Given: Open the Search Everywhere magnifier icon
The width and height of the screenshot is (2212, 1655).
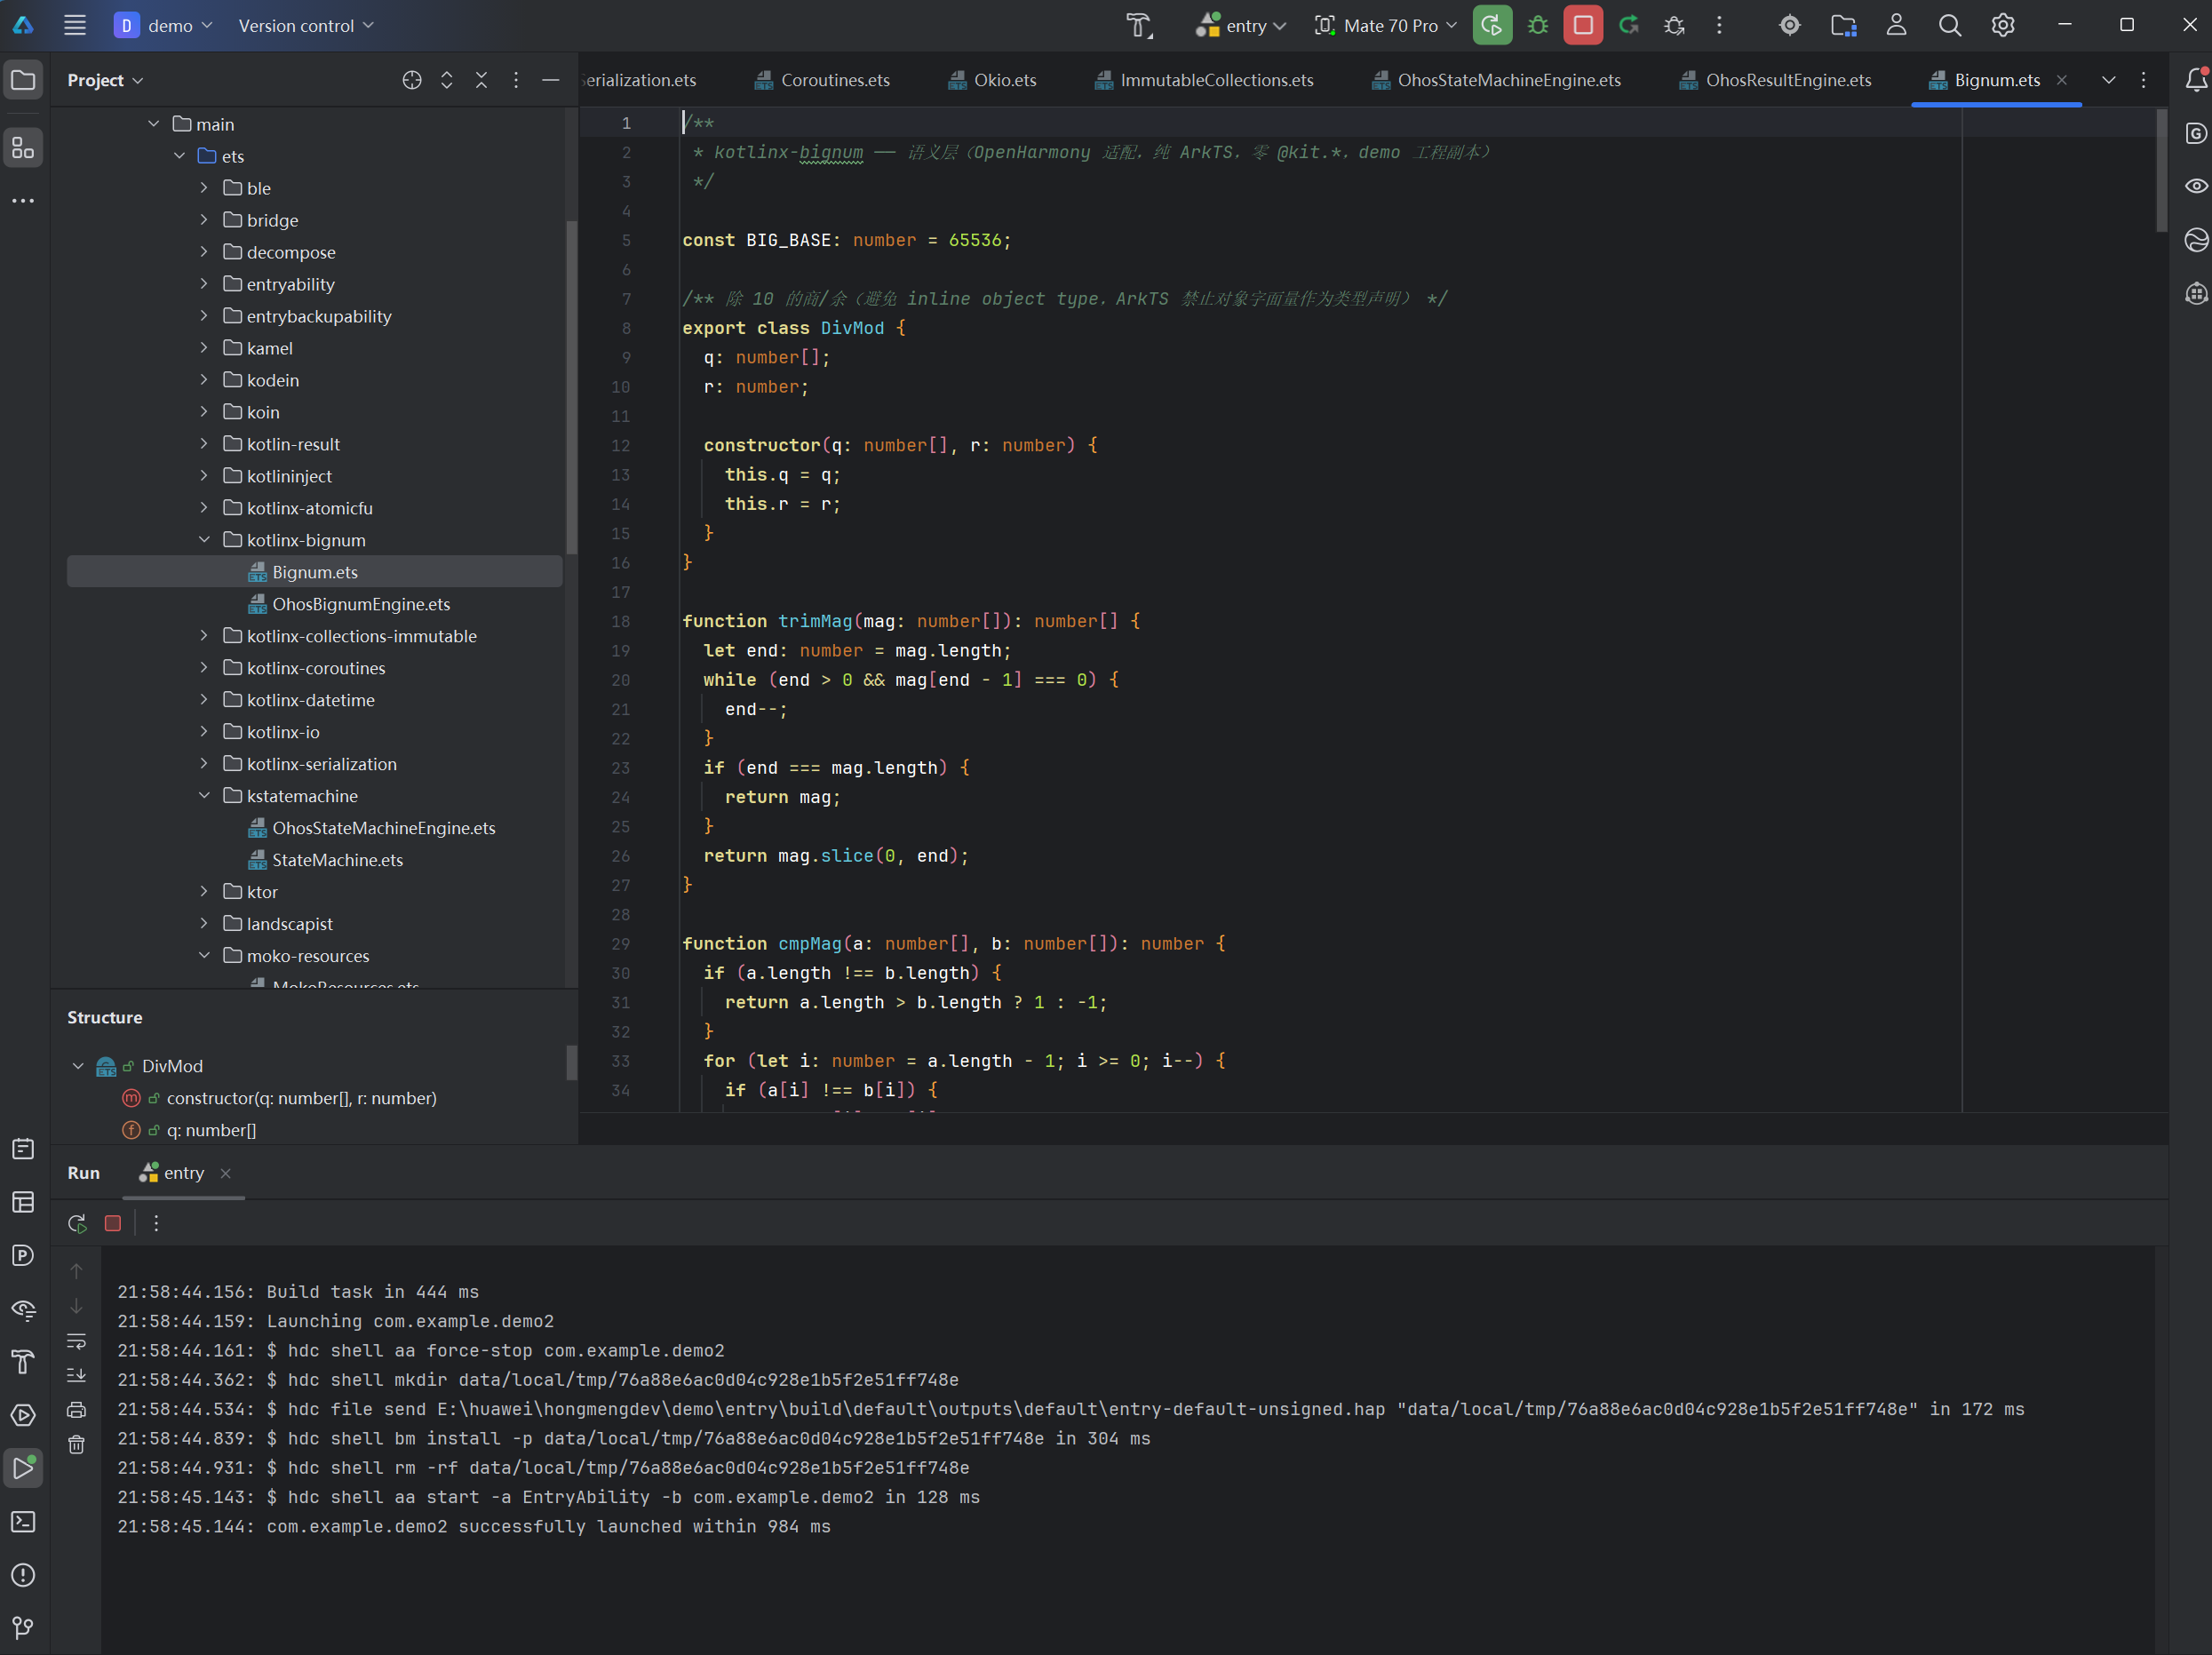Looking at the screenshot, I should [x=1949, y=26].
